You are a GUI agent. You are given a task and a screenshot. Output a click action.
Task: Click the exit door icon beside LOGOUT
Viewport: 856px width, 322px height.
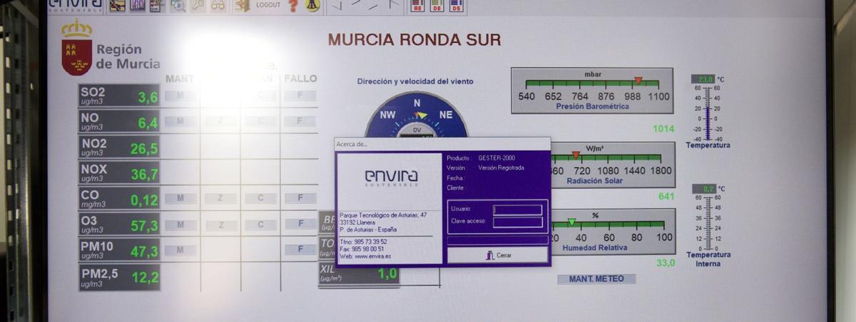coord(243,6)
